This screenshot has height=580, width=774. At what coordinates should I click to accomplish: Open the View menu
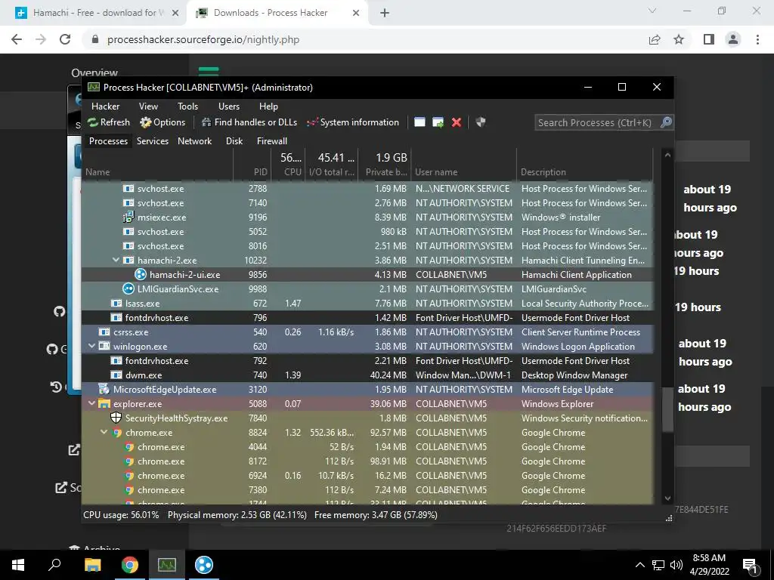click(148, 106)
